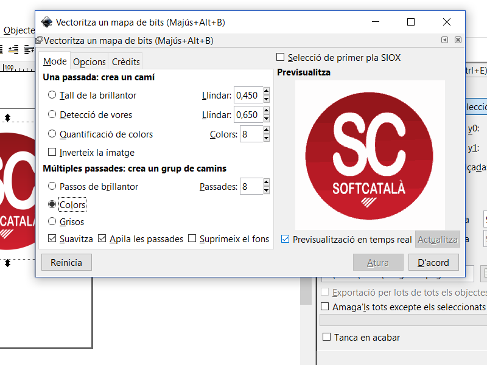This screenshot has height=365, width=487.
Task: Maximize the Vectoritza un mapa de bits window
Action: click(x=411, y=22)
